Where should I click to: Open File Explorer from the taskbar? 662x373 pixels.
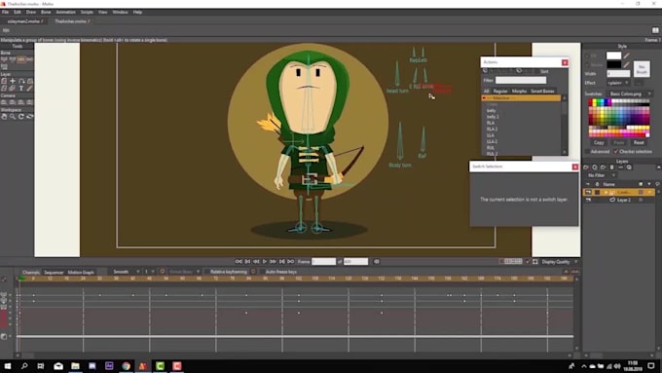75,366
